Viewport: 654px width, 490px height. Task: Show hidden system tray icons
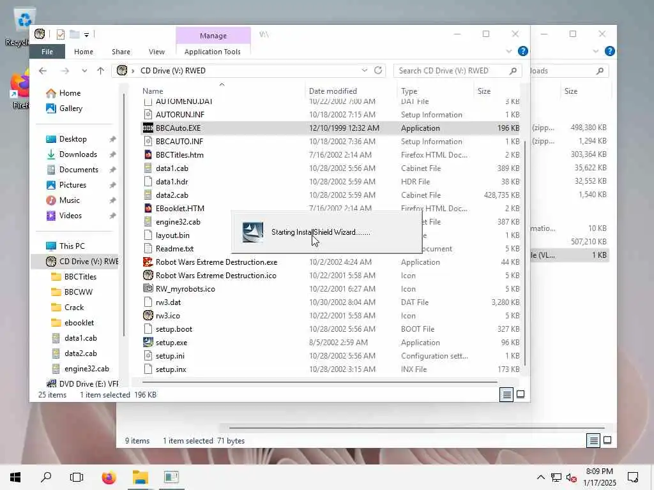click(540, 477)
